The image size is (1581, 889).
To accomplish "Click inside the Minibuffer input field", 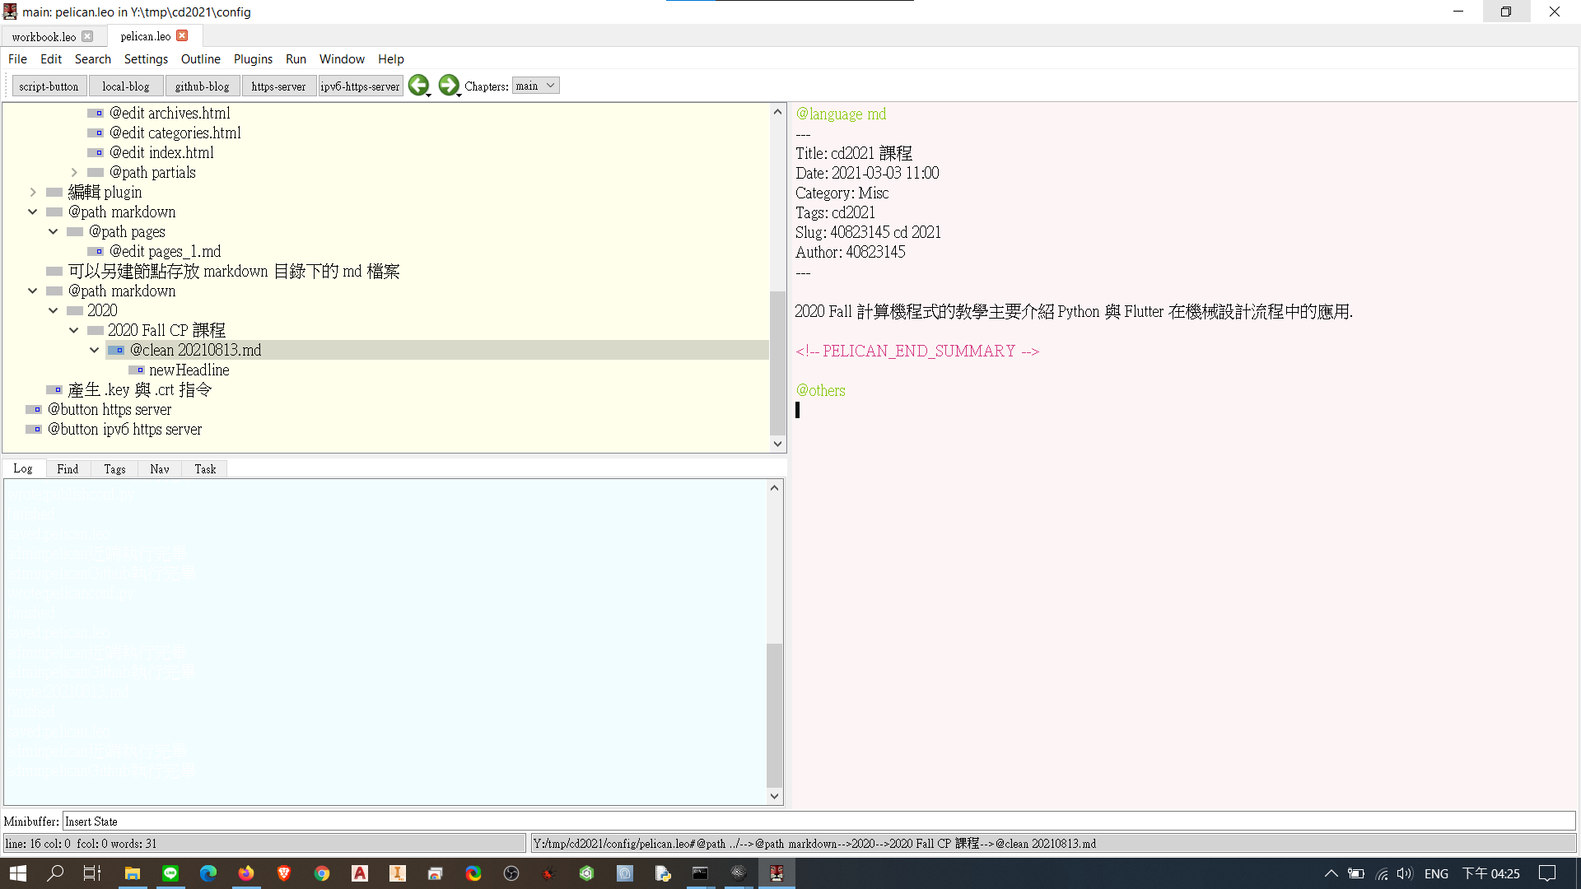I will pyautogui.click(x=815, y=822).
